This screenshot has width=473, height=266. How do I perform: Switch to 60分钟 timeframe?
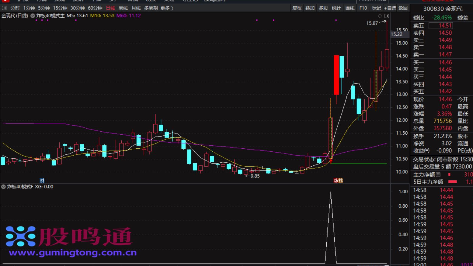point(95,8)
